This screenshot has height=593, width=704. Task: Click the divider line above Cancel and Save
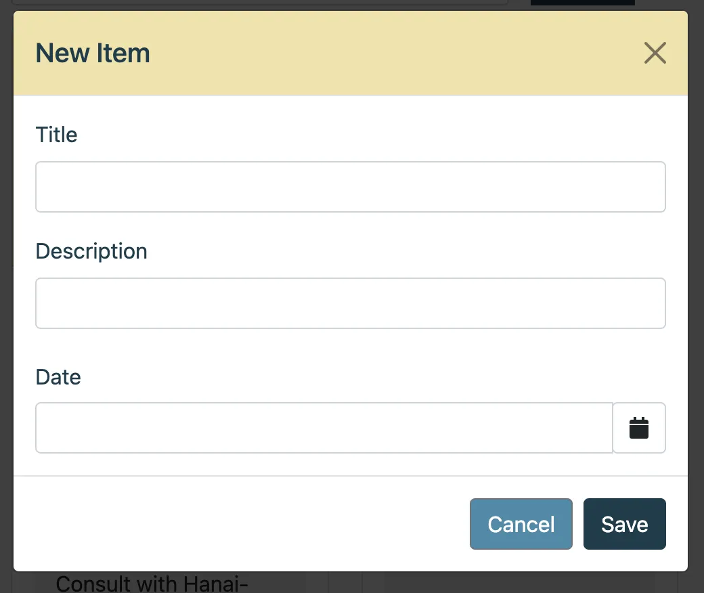tap(350, 476)
